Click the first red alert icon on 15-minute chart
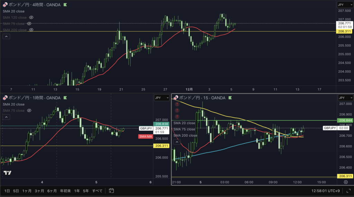The width and height of the screenshot is (354, 197). pos(177,104)
